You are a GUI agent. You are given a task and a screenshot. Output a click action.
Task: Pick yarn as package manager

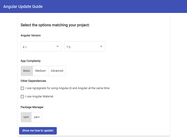click(x=37, y=117)
